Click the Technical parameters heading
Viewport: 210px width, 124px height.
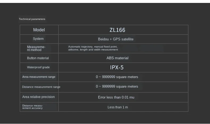(32, 19)
